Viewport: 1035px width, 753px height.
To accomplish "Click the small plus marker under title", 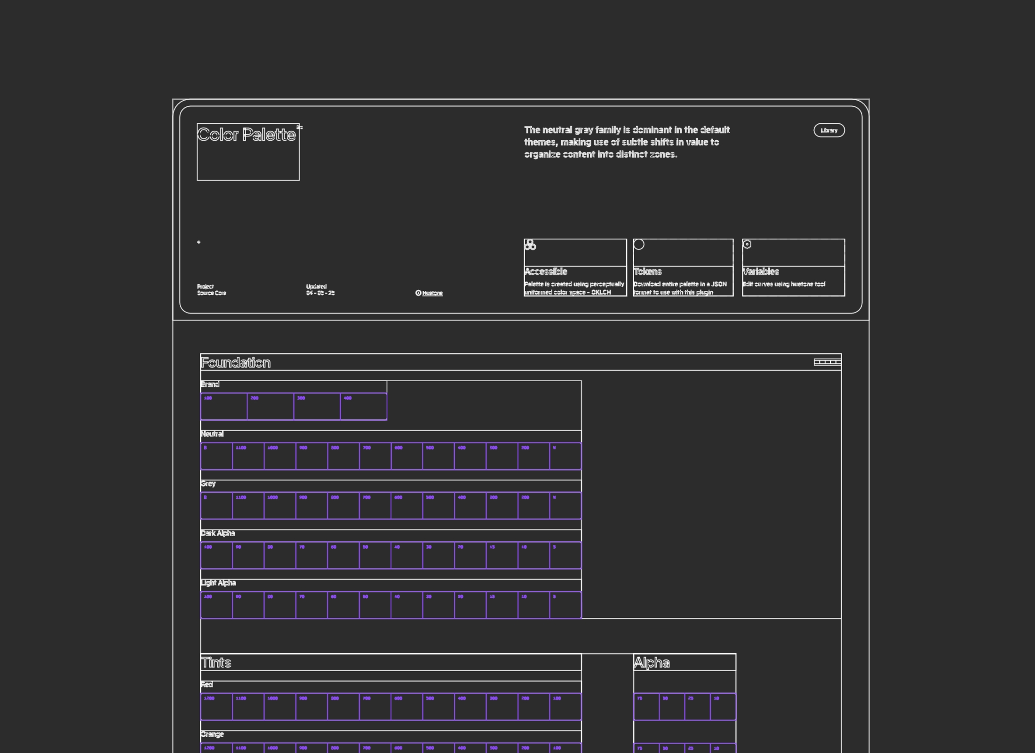I will [x=199, y=242].
